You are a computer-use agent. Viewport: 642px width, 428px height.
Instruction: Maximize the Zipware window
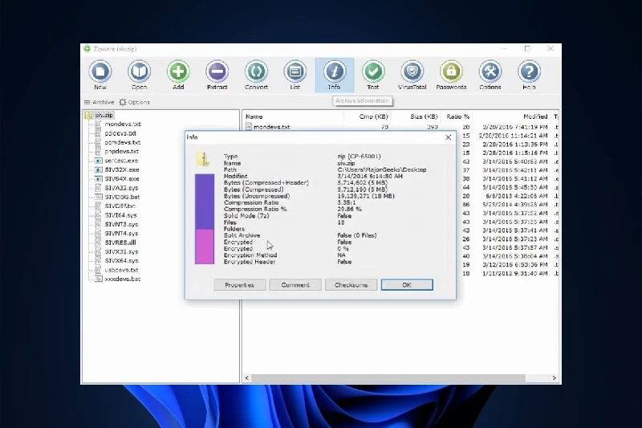[x=527, y=49]
